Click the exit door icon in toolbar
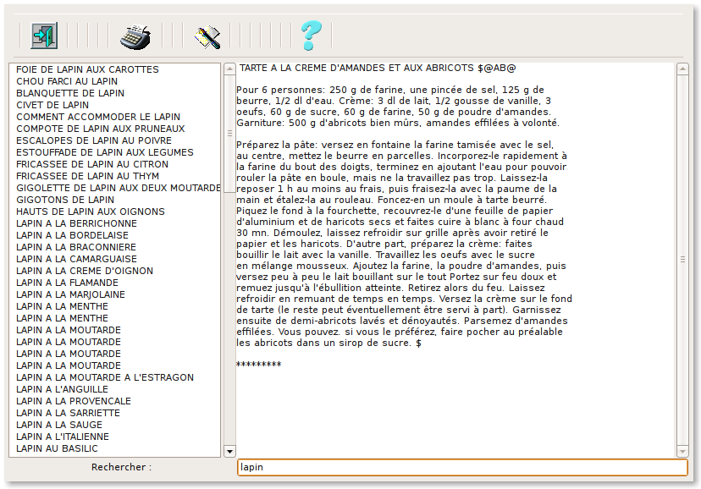Screen dimensions: 701x489 click(x=44, y=36)
